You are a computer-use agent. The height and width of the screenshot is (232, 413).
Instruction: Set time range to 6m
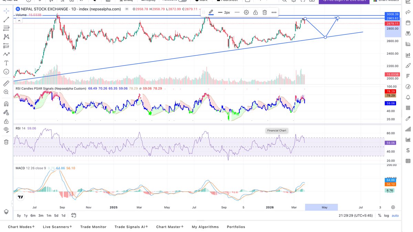[33, 216]
